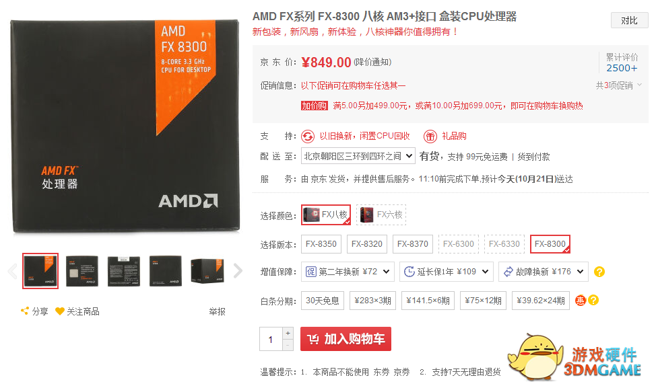This screenshot has width=656, height=388.
Task: Select the FX六核 color option
Action: [x=381, y=215]
